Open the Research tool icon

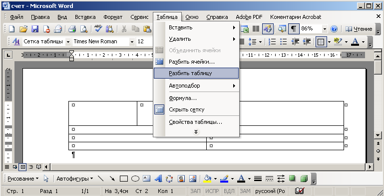[109, 29]
